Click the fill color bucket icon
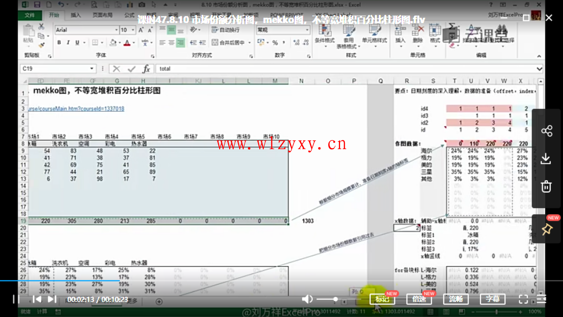The image size is (563, 317). pyautogui.click(x=113, y=43)
